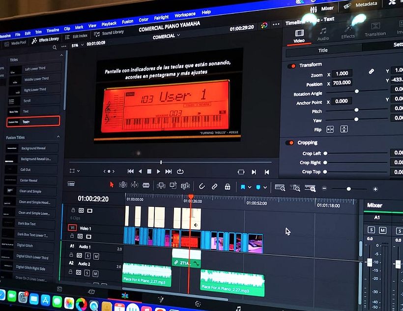403x311 pixels.
Task: Adjust the Rotation Angle slider
Action: [x=357, y=91]
